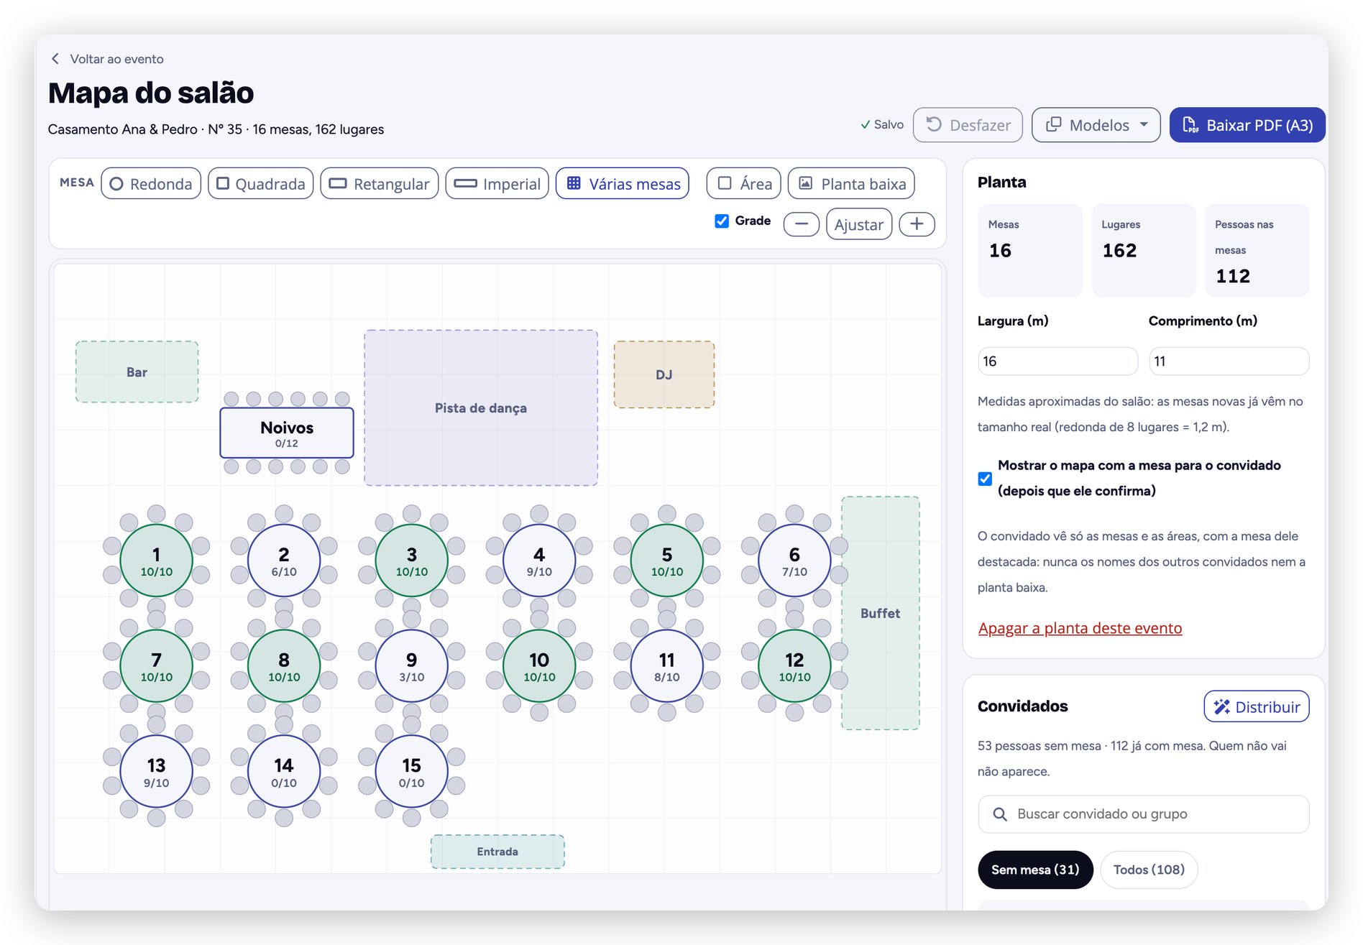Select round table 13 with 9/10
The image size is (1363, 945).
(156, 771)
